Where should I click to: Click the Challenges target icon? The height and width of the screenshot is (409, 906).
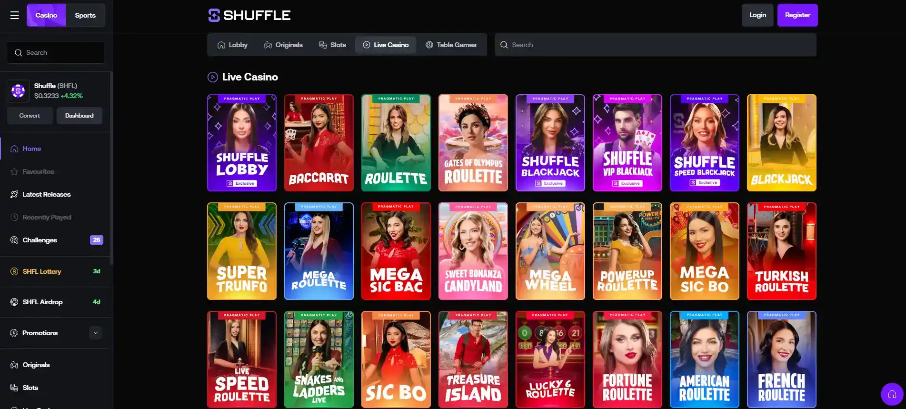coord(14,240)
